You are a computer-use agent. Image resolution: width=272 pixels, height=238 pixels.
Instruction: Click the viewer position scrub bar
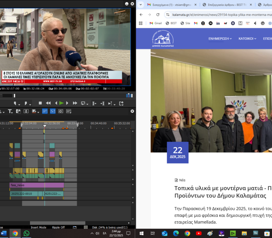tap(68, 96)
